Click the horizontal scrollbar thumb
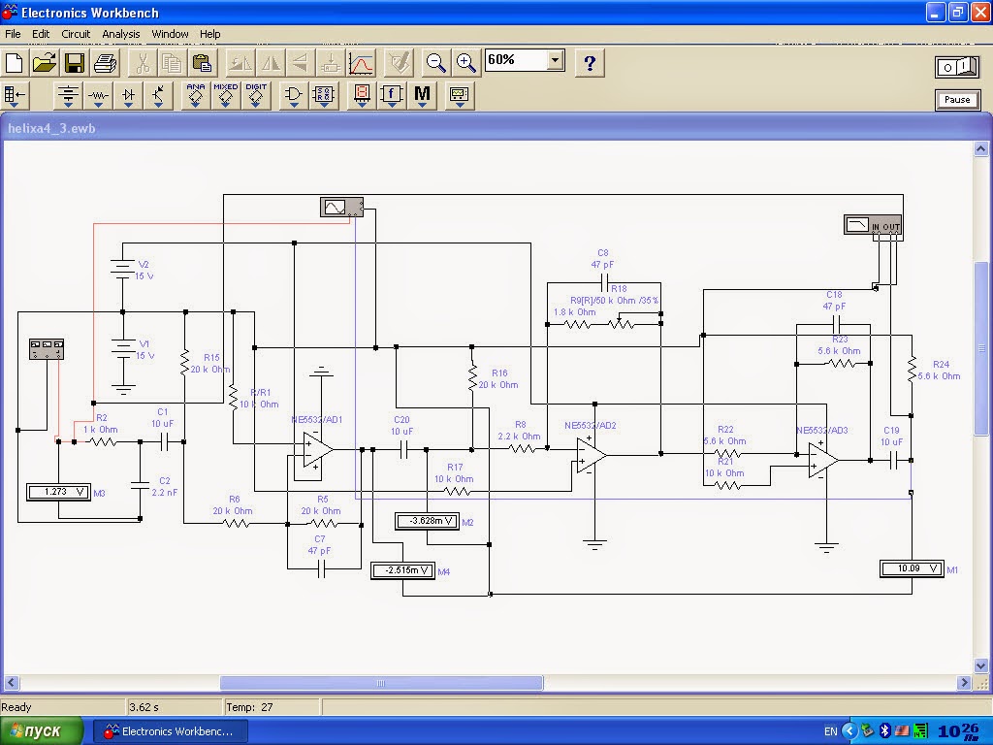Screen dimensions: 993x745 [381, 683]
